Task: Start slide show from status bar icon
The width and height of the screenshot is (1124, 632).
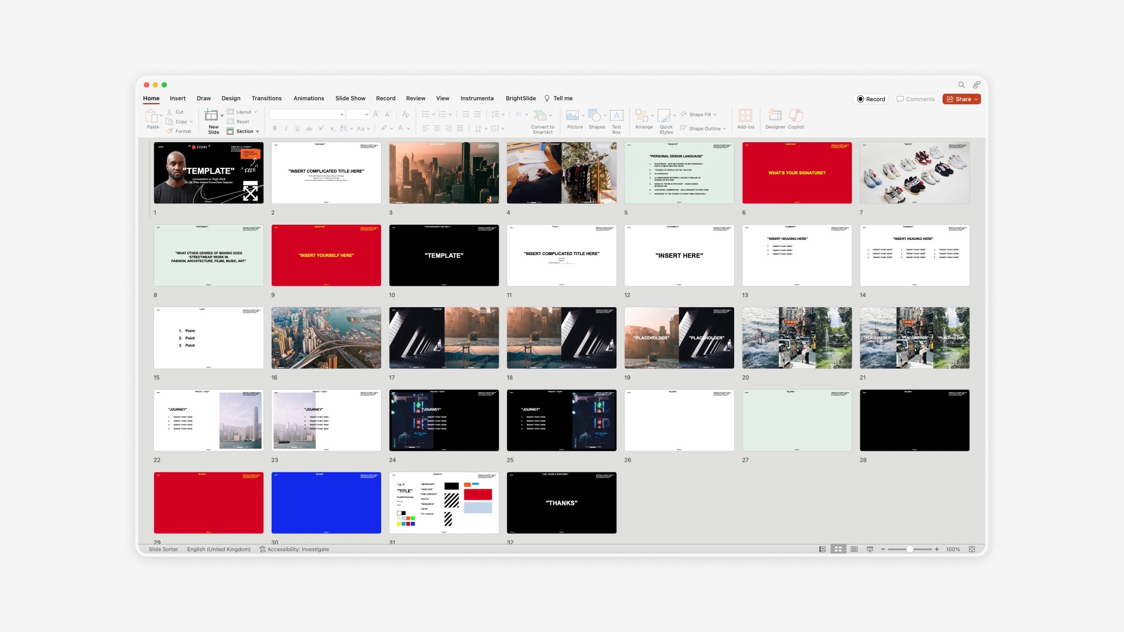Action: tap(870, 549)
